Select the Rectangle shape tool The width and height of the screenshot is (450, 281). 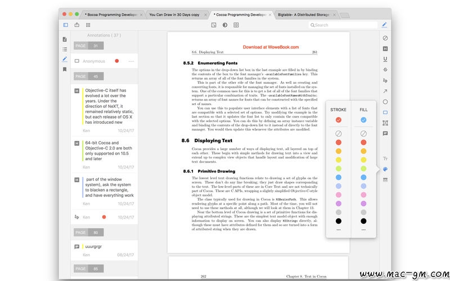(385, 112)
